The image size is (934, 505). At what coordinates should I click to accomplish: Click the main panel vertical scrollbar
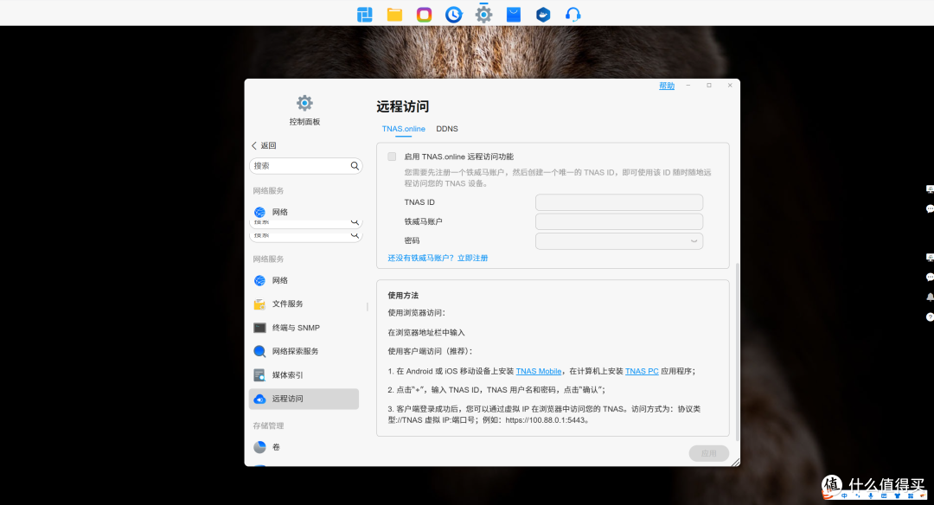[738, 351]
